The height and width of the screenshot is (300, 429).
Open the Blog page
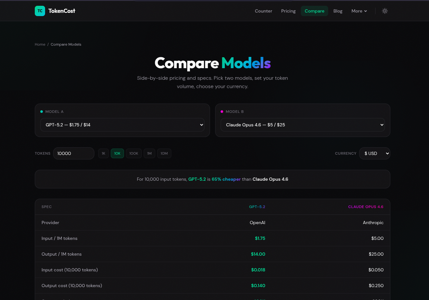click(x=338, y=11)
